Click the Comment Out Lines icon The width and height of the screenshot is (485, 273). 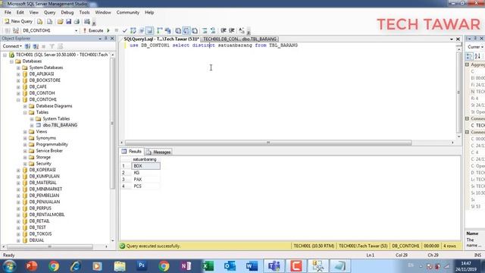(x=205, y=30)
